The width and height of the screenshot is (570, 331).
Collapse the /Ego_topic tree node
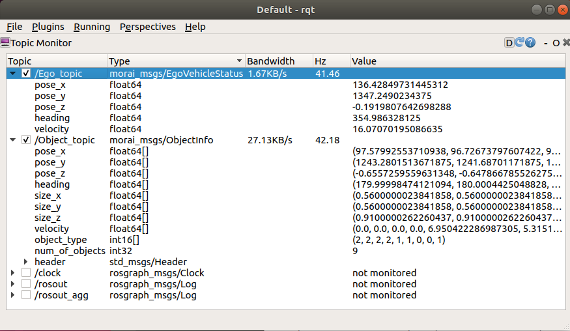point(13,74)
